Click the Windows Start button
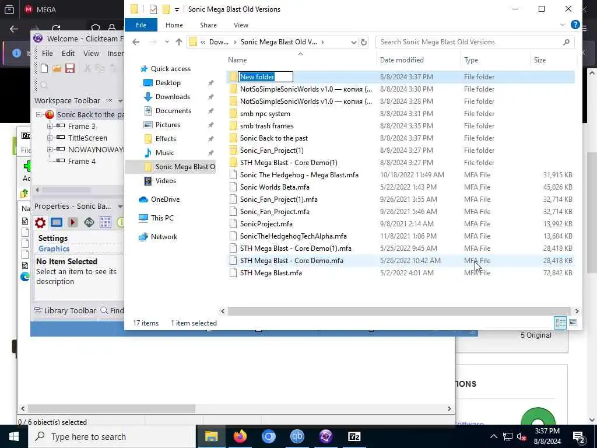The height and width of the screenshot is (448, 597). click(14, 436)
